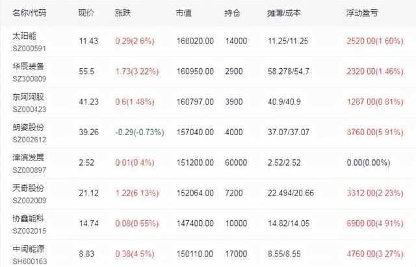
Task: Select the 华辰装备 stock name
Action: 29,66
